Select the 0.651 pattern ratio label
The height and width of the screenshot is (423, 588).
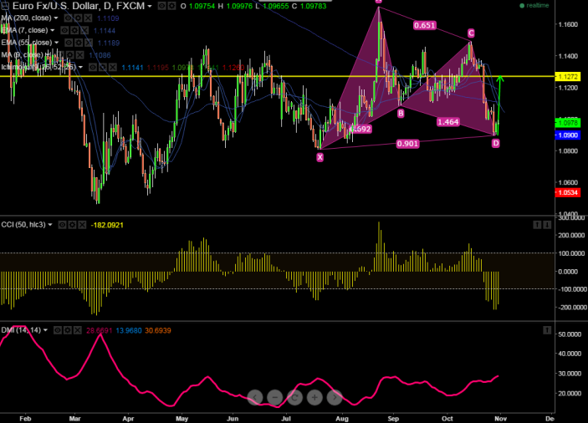pyautogui.click(x=425, y=25)
